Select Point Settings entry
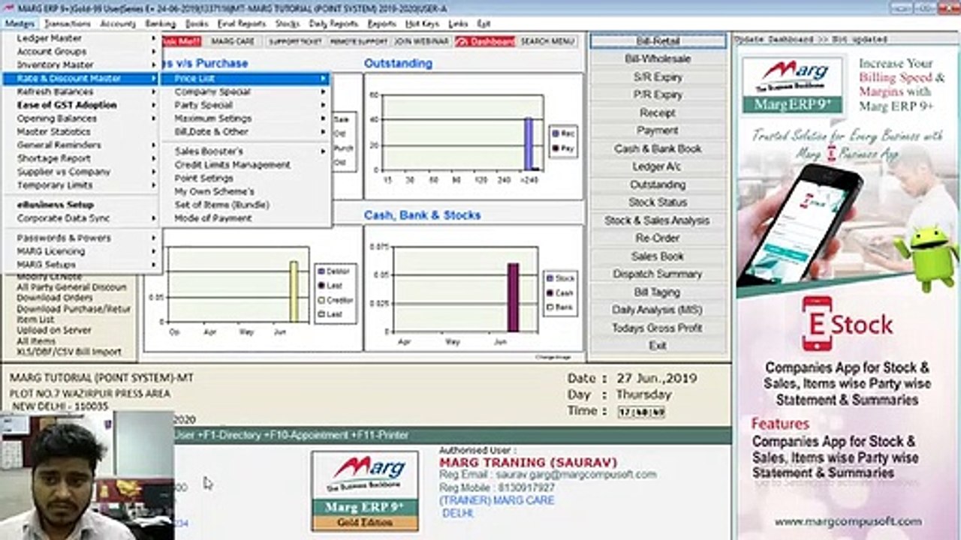The image size is (961, 540). pos(246,178)
